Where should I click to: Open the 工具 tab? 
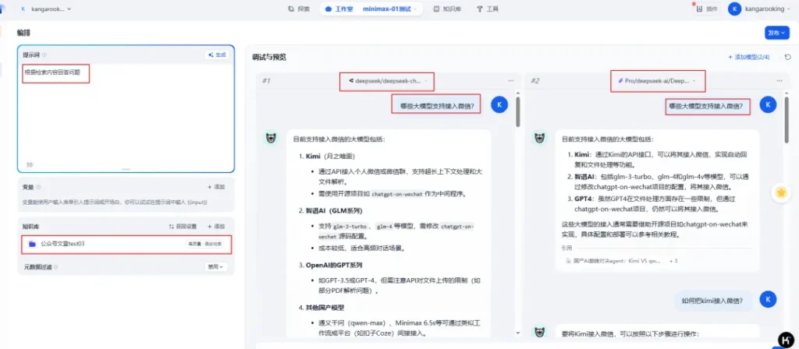[x=488, y=9]
